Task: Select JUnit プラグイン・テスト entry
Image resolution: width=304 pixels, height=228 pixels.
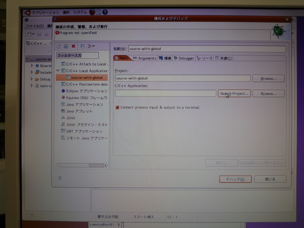Action: click(85, 124)
